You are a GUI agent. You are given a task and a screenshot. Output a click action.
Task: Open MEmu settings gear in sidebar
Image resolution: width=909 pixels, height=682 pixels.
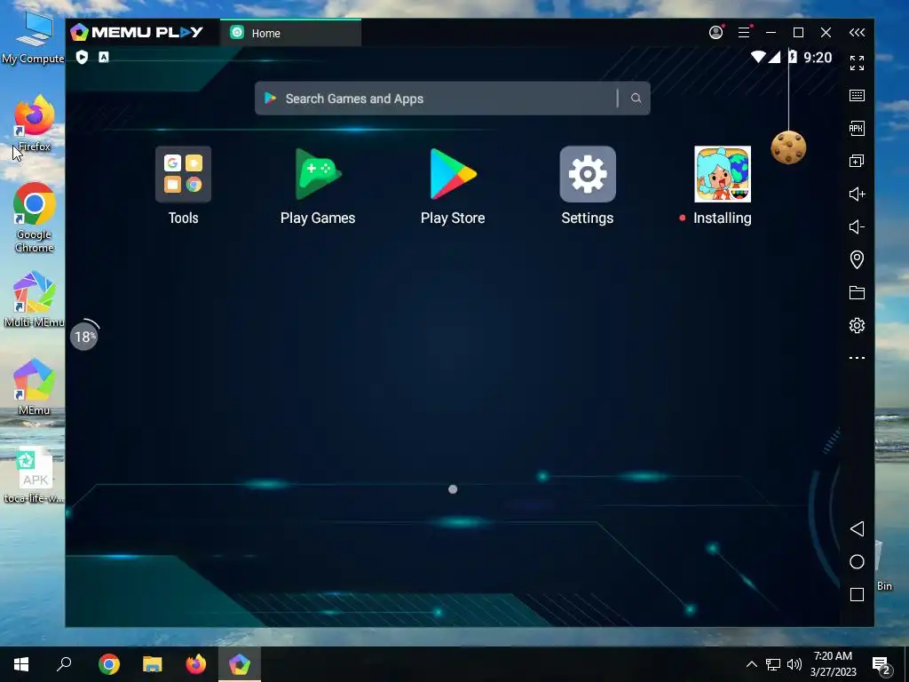click(857, 325)
